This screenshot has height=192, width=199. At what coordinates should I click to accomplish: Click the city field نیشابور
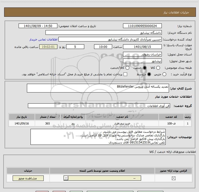(x=142, y=61)
